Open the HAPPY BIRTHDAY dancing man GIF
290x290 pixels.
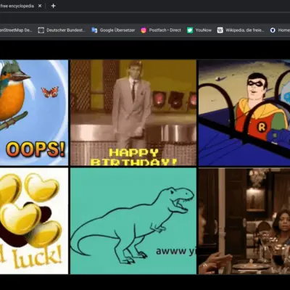point(133,112)
